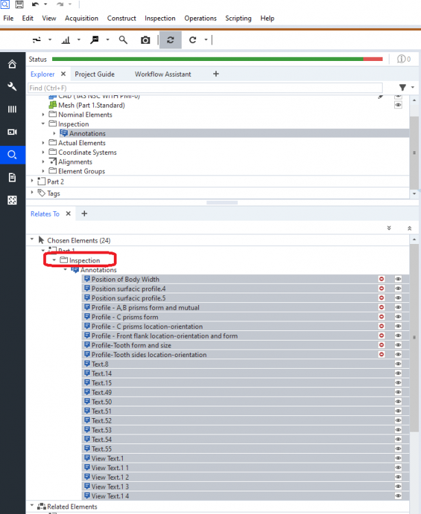The height and width of the screenshot is (514, 421).
Task: Select the Profile - C prisms form annotation
Action: [x=125, y=317]
